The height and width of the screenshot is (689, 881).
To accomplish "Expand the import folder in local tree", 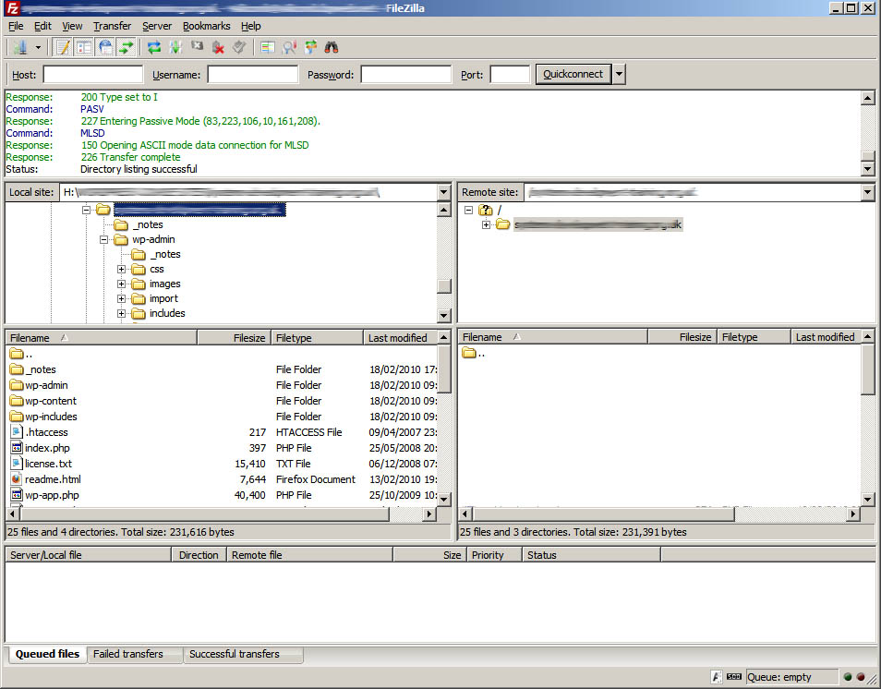I will [x=121, y=298].
